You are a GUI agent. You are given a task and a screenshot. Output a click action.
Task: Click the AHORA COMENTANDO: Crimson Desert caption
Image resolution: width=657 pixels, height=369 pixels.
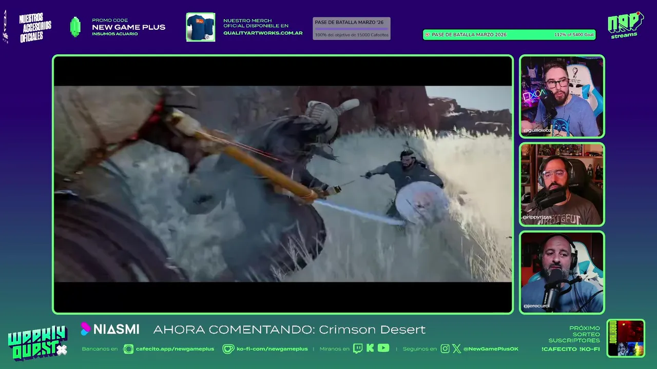(289, 330)
